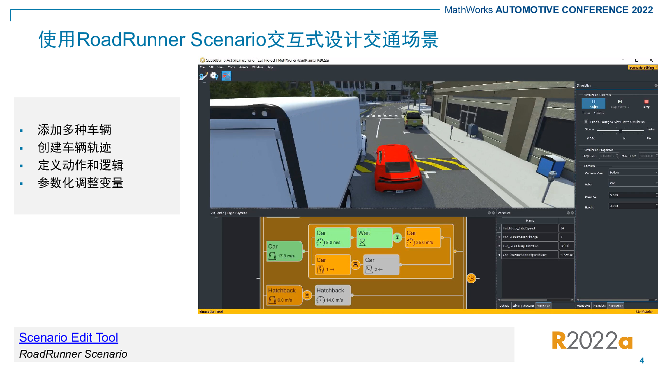The image size is (658, 370).
Task: Select the green Wait action node
Action: 374,238
